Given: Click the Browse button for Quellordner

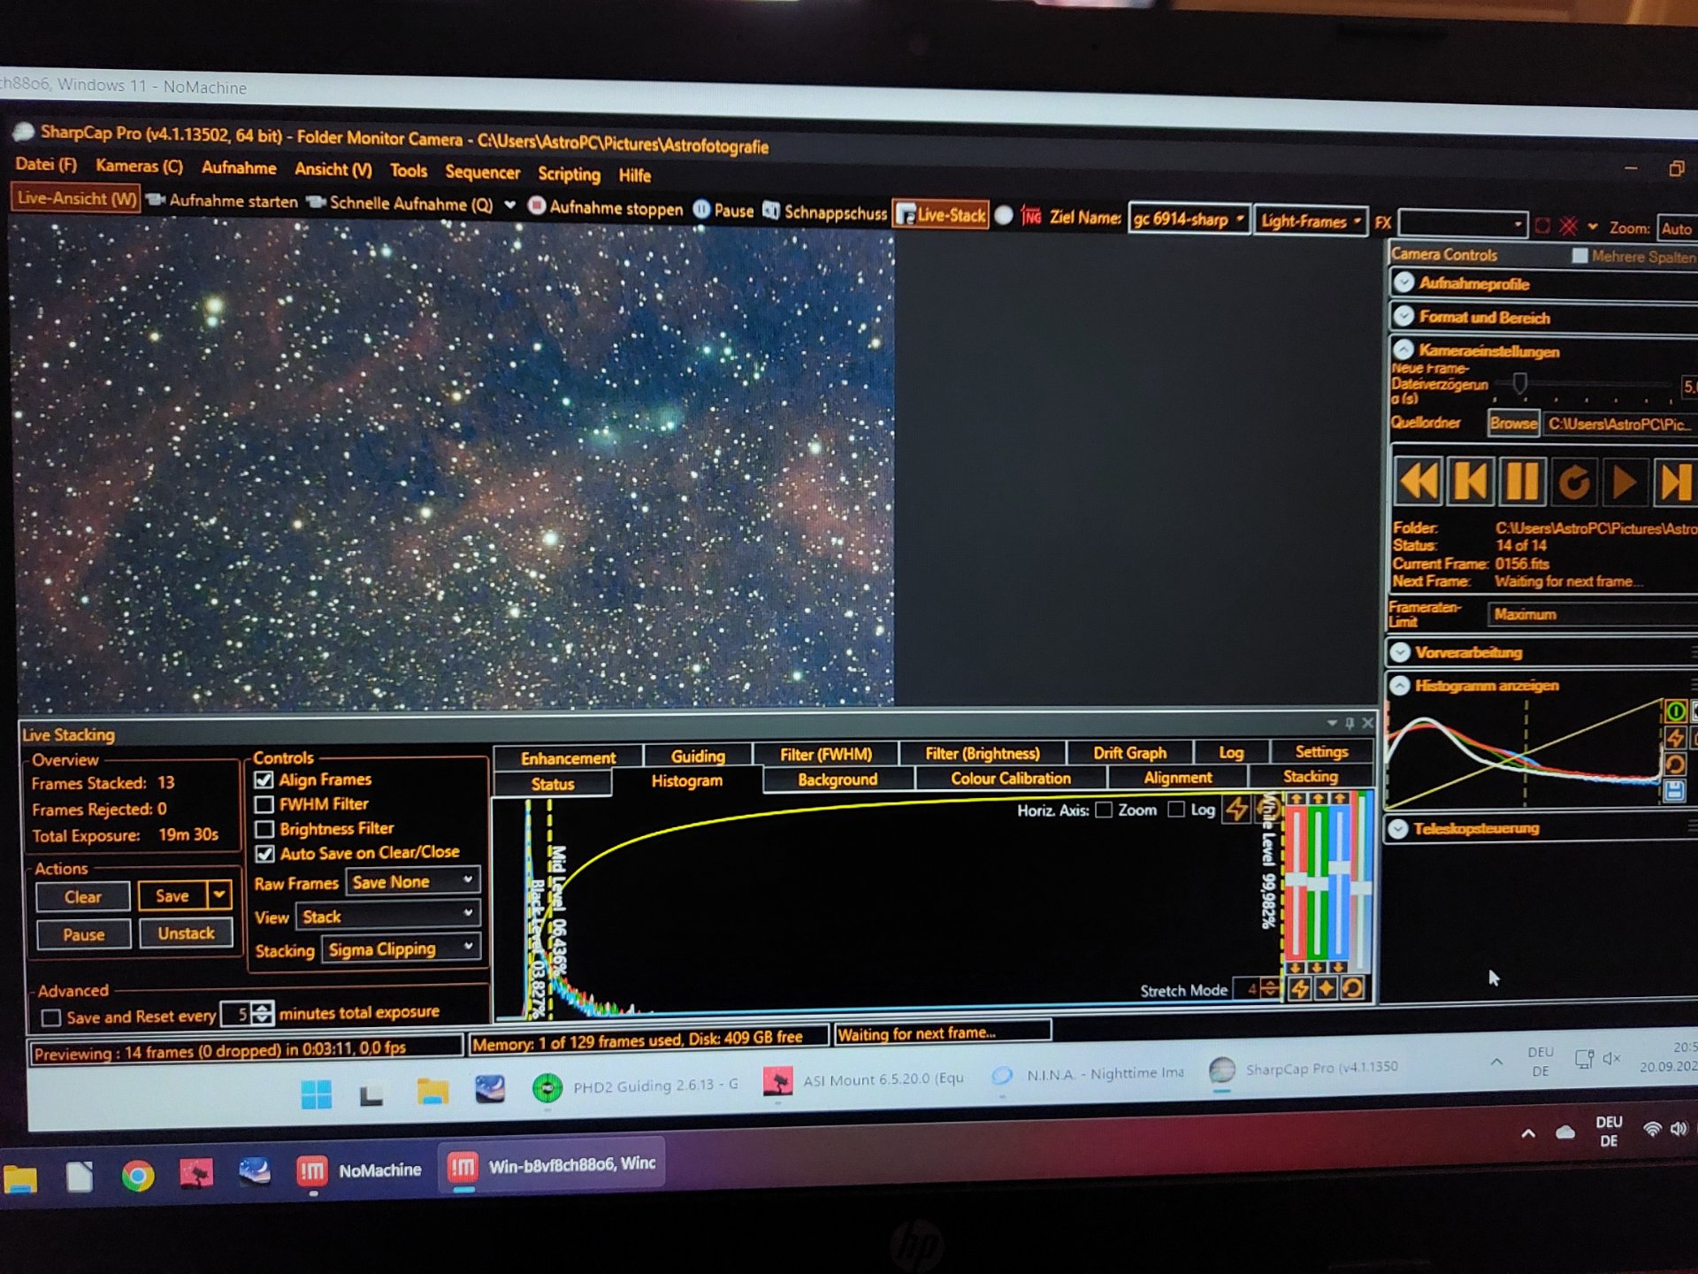Looking at the screenshot, I should pyautogui.click(x=1513, y=423).
